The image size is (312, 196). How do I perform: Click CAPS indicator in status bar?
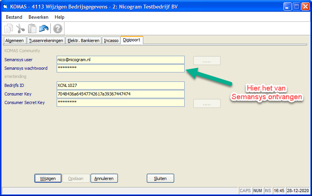click(x=245, y=191)
